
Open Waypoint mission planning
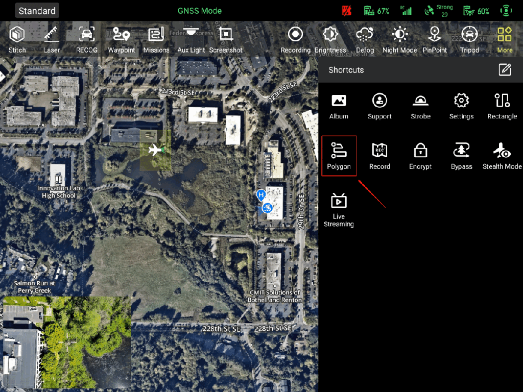[122, 40]
